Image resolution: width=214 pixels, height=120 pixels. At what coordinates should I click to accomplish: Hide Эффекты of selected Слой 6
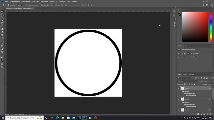183,91
